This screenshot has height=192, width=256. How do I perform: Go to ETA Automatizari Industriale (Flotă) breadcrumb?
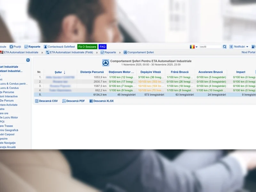pyautogui.click(x=71, y=52)
